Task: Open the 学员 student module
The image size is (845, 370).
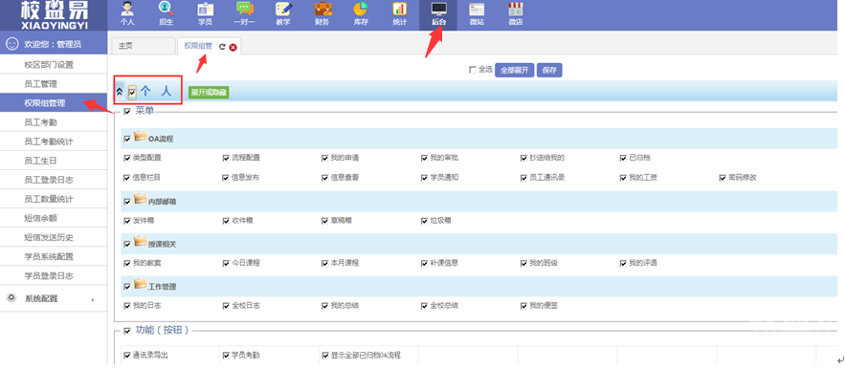Action: [205, 14]
